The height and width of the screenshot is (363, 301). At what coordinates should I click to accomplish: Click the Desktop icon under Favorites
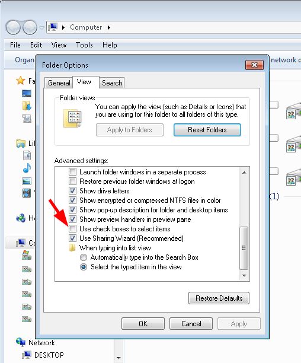click(x=27, y=93)
